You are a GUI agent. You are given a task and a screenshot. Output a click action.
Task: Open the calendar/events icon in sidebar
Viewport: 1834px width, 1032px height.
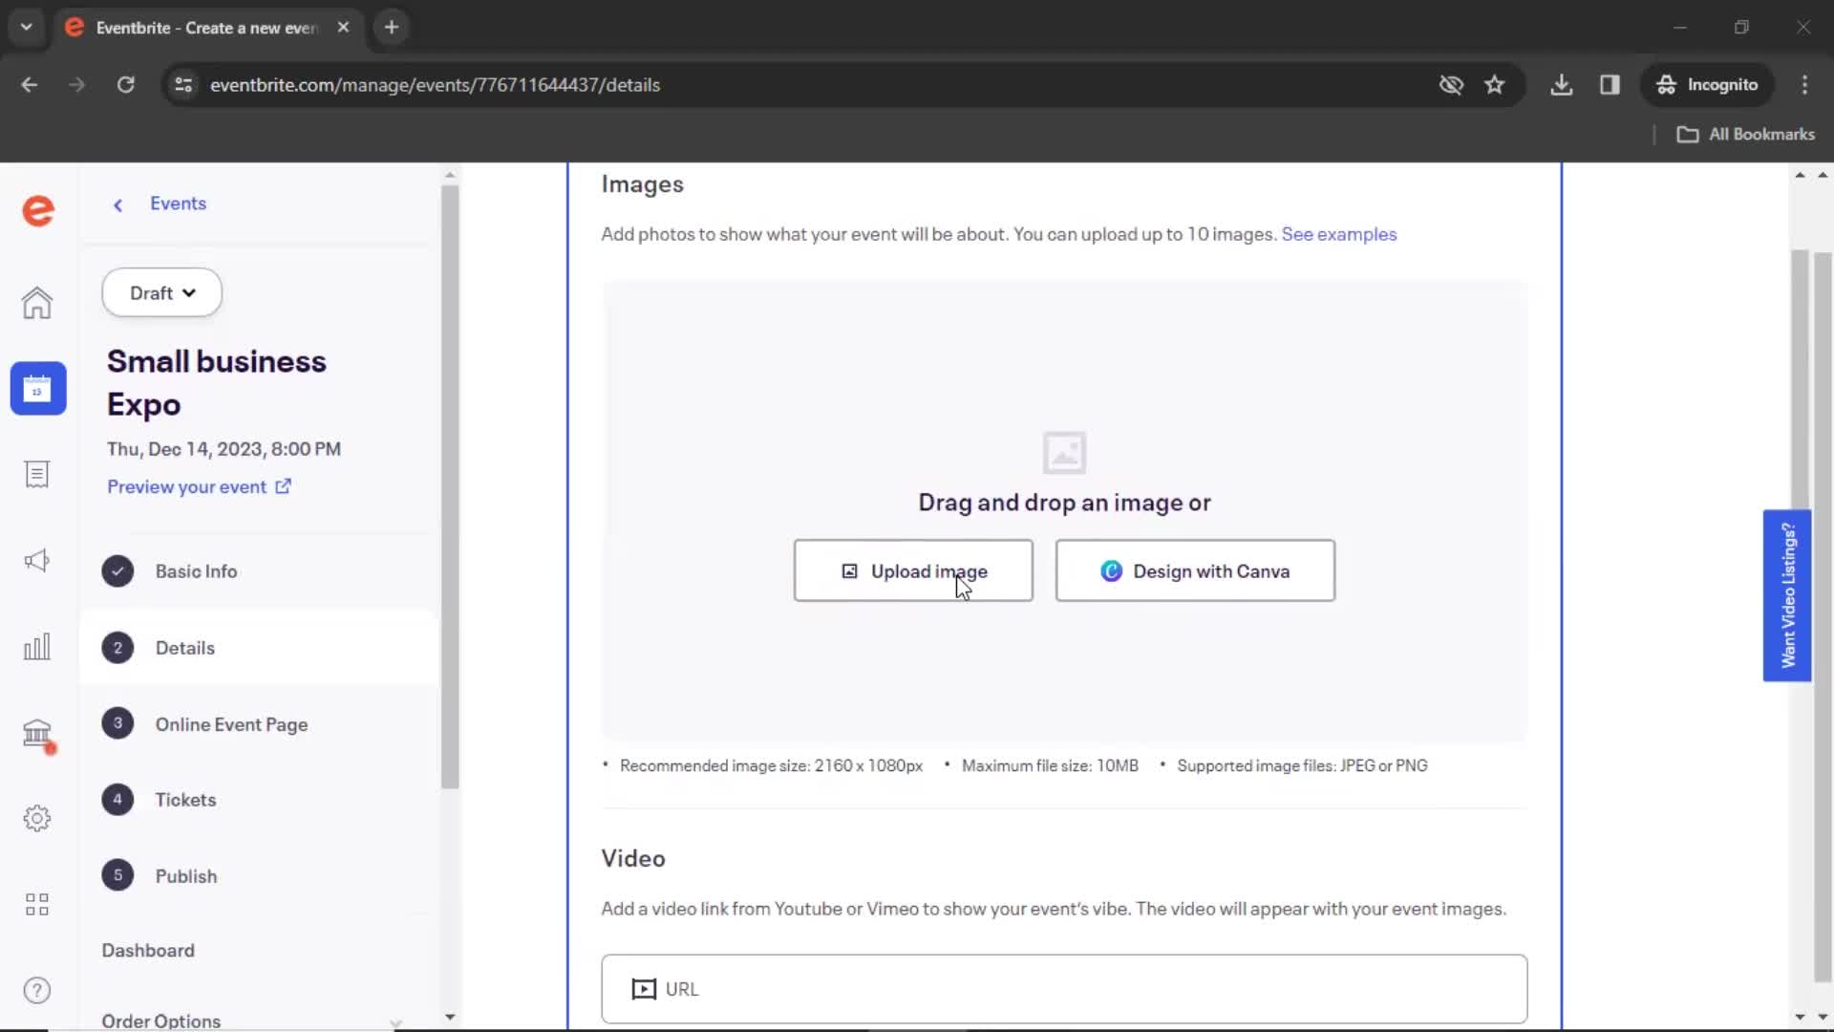pyautogui.click(x=36, y=388)
